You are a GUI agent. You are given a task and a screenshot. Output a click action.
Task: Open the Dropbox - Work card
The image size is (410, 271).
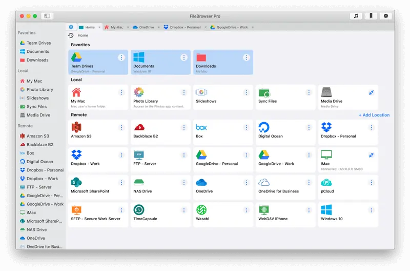(x=98, y=160)
